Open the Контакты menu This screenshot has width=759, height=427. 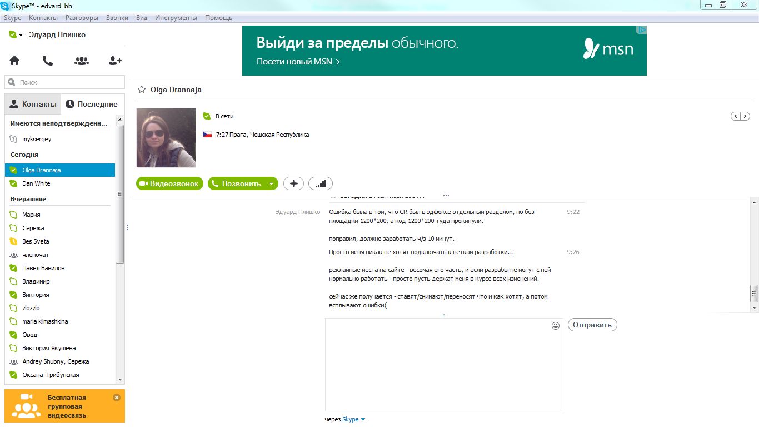(43, 18)
